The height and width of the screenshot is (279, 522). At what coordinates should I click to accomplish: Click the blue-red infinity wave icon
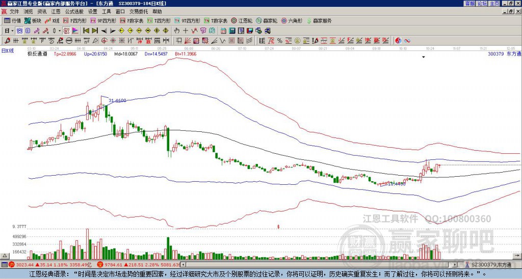pos(407,41)
